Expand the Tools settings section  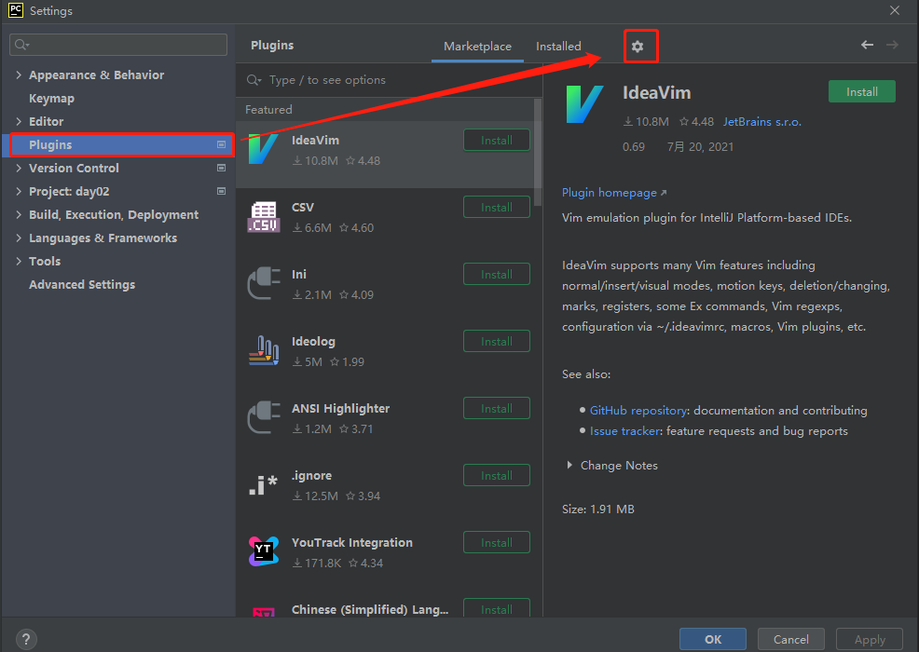(x=19, y=262)
